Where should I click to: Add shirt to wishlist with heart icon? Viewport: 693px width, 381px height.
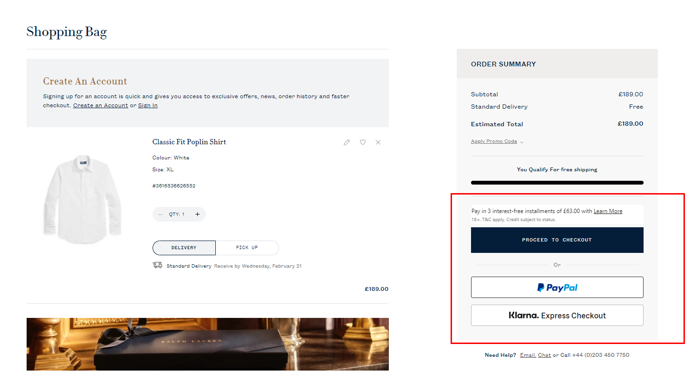[x=363, y=142]
